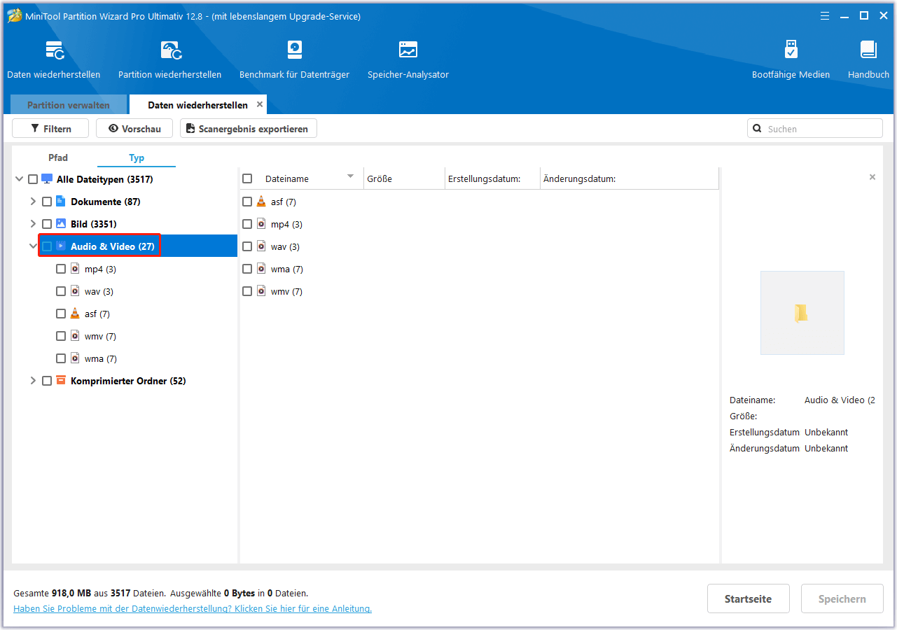Expand the Bild node
Viewport: 897px width, 630px height.
33,224
